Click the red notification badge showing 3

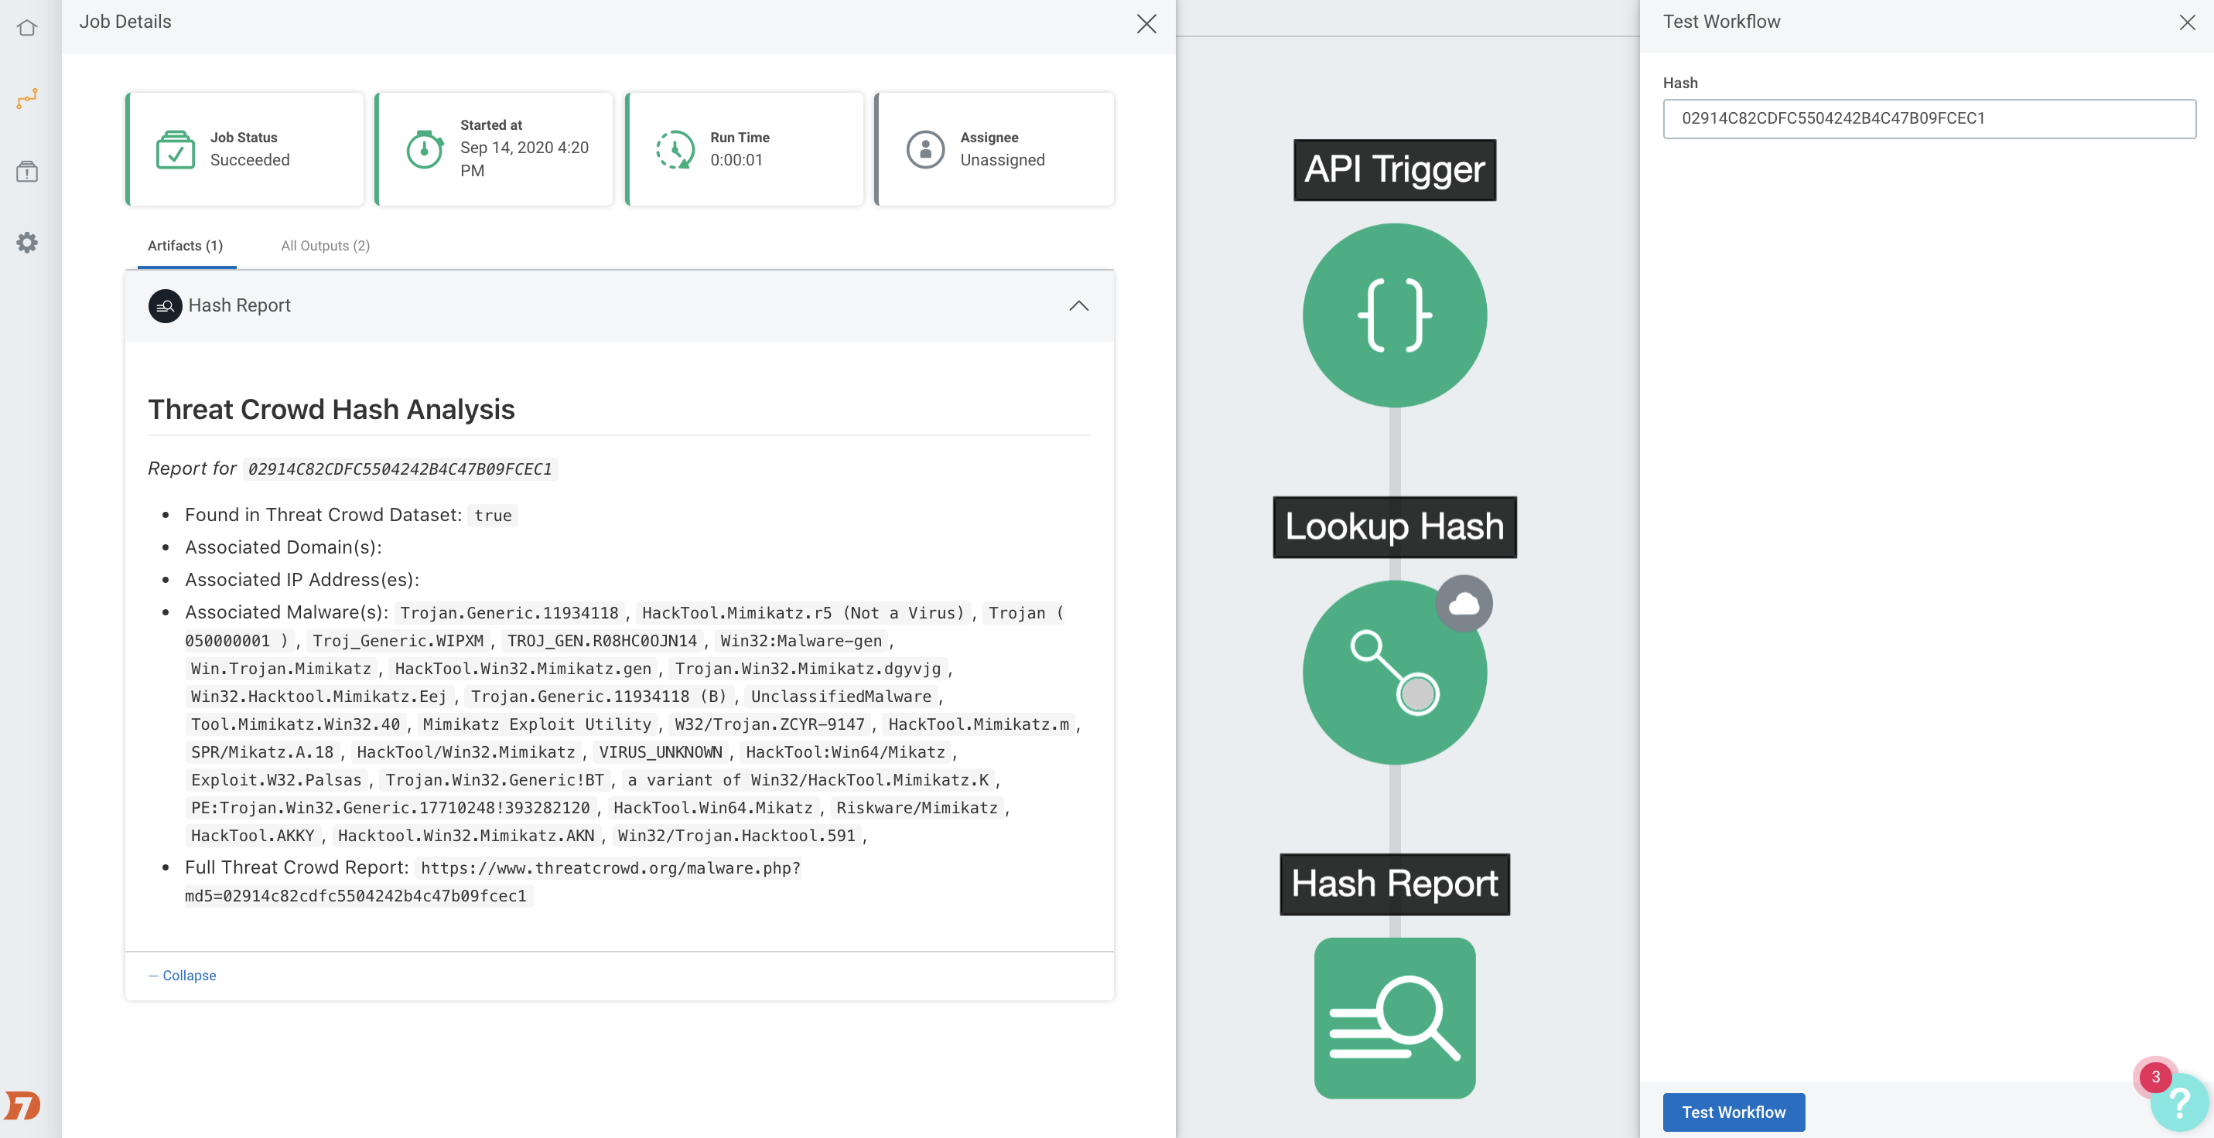[2154, 1077]
